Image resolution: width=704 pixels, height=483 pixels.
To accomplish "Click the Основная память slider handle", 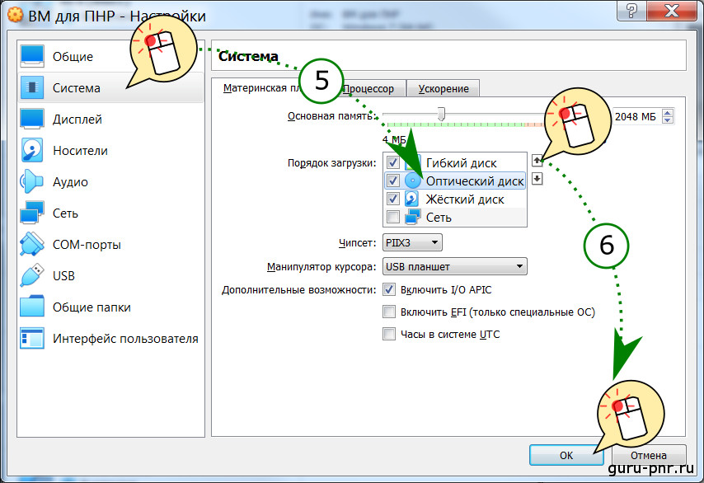I will tap(442, 115).
